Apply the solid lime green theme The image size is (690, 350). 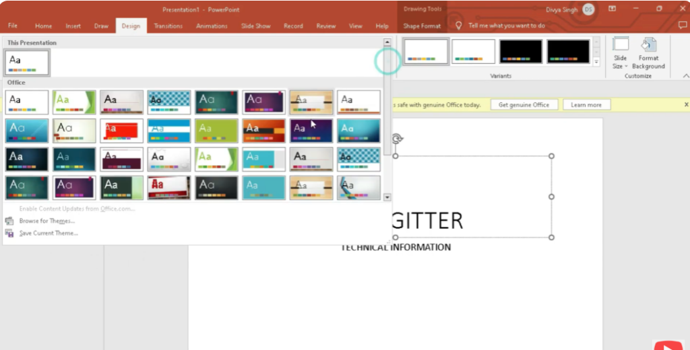tap(216, 131)
